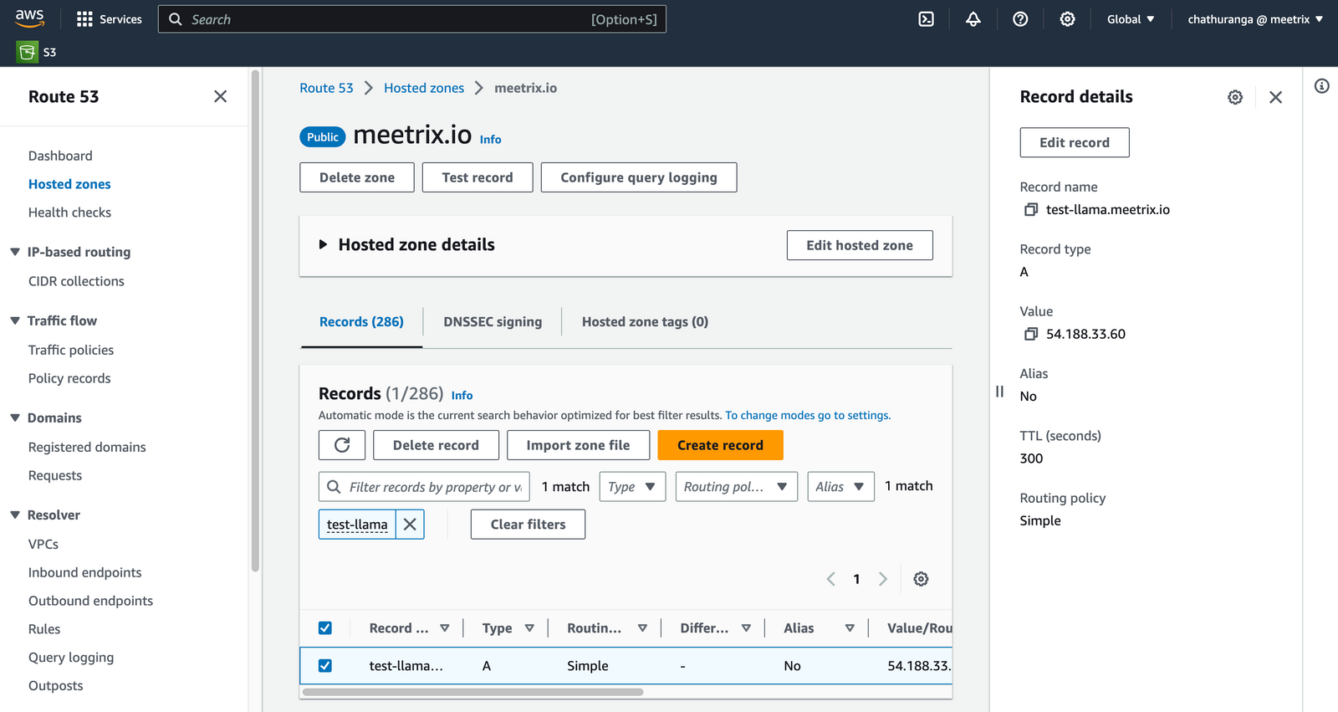Image resolution: width=1338 pixels, height=712 pixels.
Task: Copy the value 54.188.33.60
Action: (x=1032, y=334)
